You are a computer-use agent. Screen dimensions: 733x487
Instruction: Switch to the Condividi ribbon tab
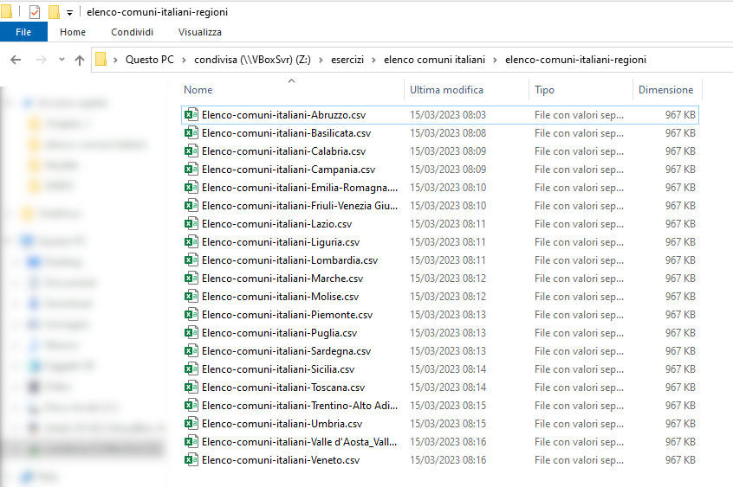point(132,32)
